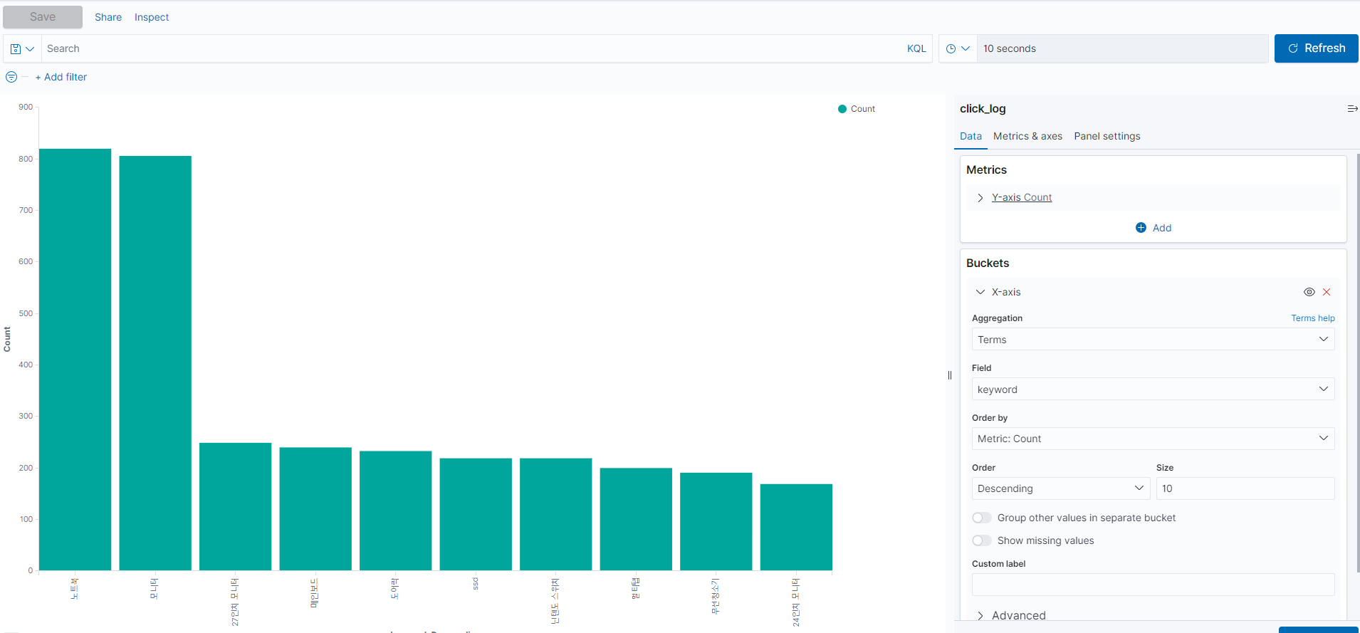Toggle Group other values in separate bucket
The width and height of the screenshot is (1360, 633).
[x=982, y=518]
